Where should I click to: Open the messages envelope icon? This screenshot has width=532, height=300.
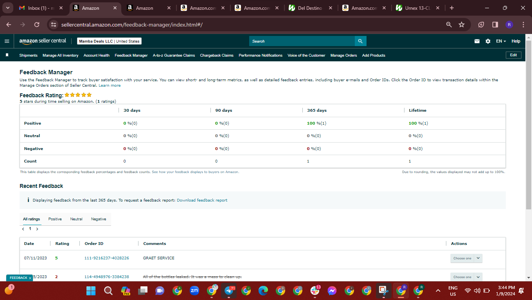[x=477, y=41]
